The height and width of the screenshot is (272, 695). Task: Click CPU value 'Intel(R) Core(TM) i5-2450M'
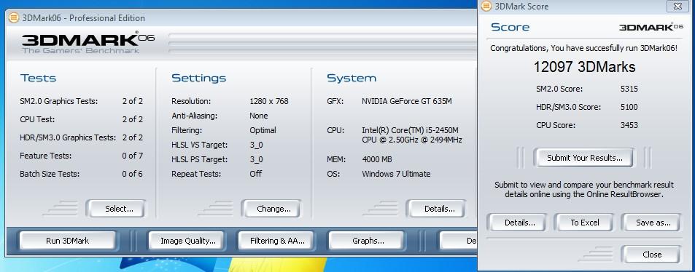(410, 130)
